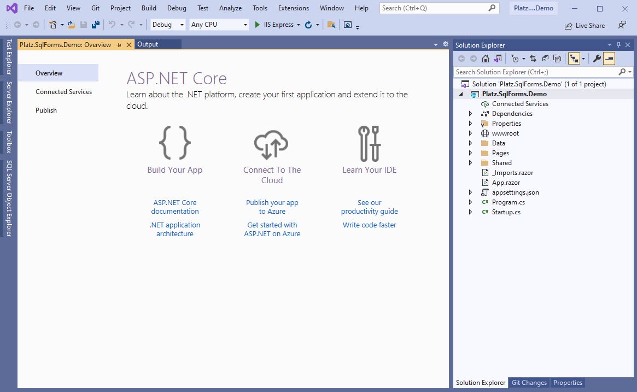Open See our productivity guide link

click(x=369, y=207)
